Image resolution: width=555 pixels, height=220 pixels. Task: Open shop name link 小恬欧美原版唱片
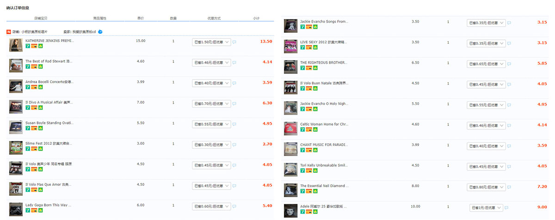click(34, 32)
